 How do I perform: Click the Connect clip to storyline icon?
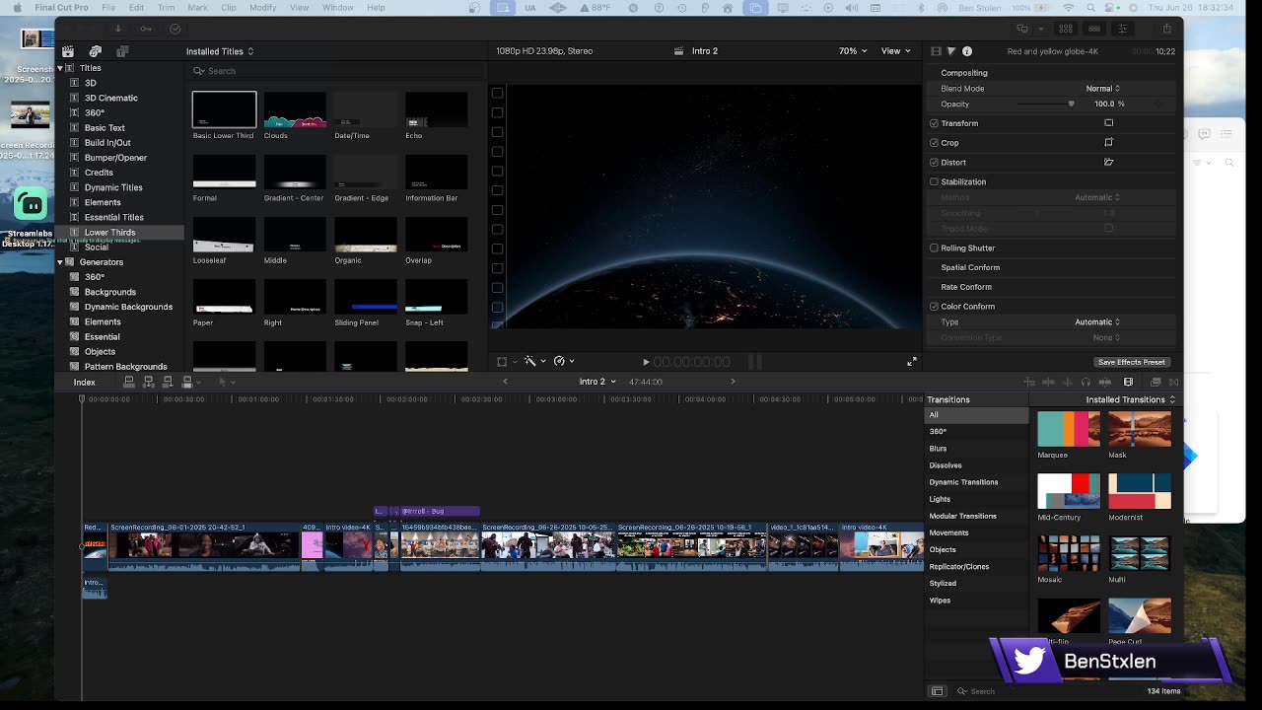tap(129, 382)
